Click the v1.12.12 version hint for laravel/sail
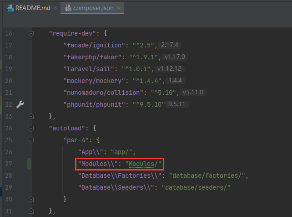 pyautogui.click(x=169, y=69)
